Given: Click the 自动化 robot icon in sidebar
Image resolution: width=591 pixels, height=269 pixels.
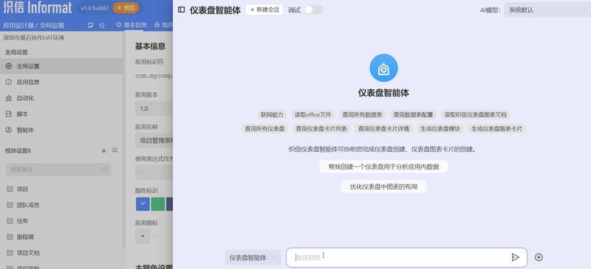Looking at the screenshot, I should tap(9, 98).
